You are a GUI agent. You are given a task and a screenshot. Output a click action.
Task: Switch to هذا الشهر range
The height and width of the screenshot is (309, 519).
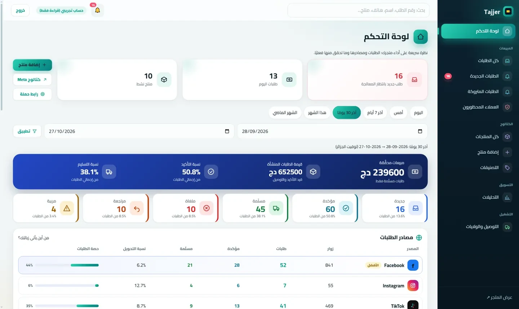317,112
